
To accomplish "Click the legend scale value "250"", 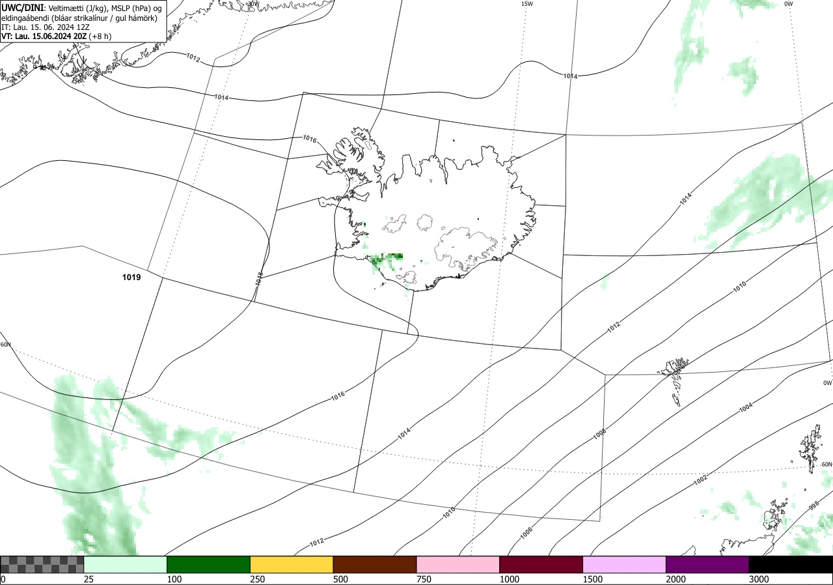I will tap(257, 579).
